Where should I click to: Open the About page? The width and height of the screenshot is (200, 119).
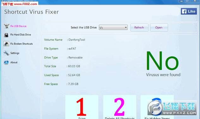(x=14, y=62)
